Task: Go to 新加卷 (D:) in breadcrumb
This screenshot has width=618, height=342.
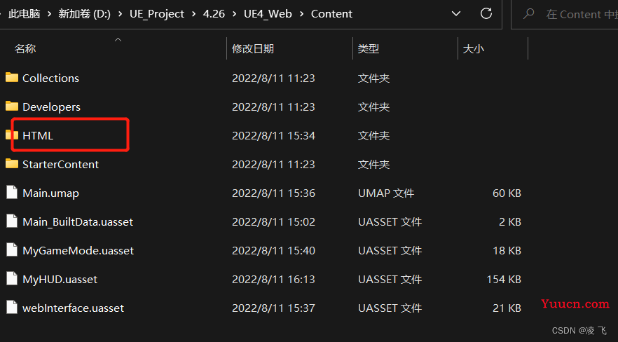Action: pos(84,14)
